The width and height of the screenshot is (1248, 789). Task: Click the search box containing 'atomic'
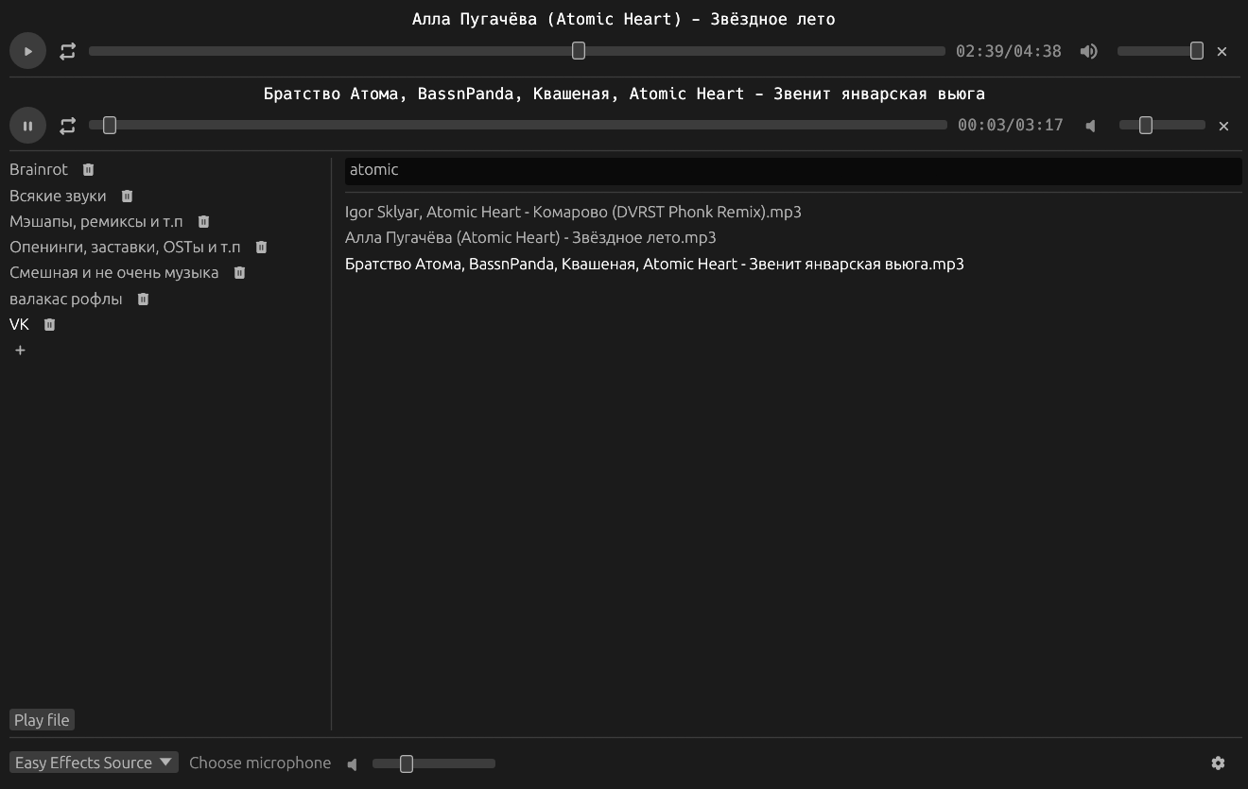point(792,171)
